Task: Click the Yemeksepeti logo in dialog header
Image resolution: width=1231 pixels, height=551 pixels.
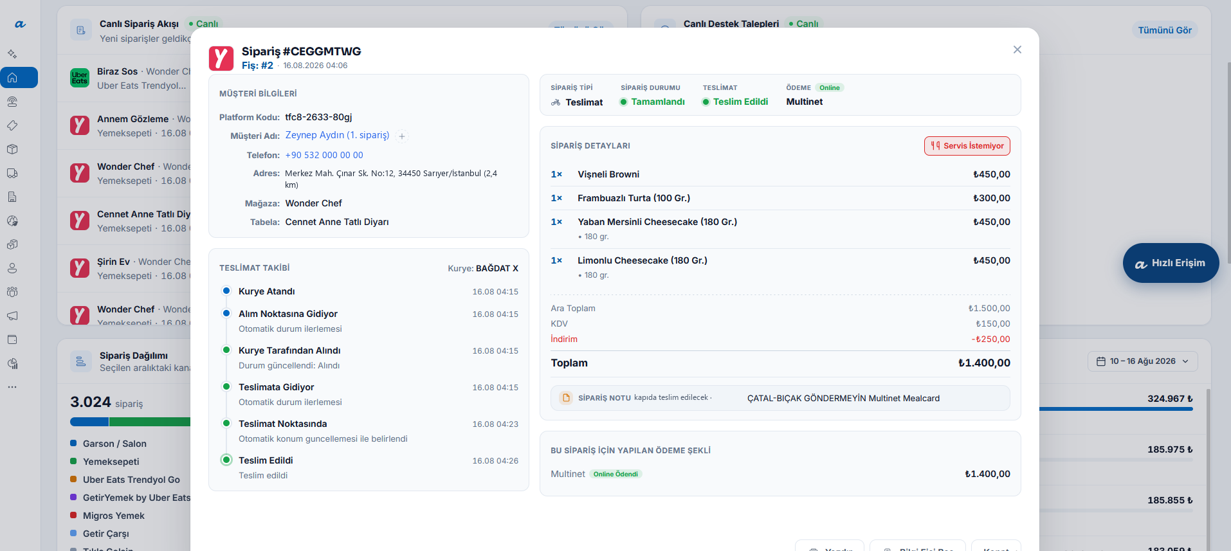Action: (221, 58)
